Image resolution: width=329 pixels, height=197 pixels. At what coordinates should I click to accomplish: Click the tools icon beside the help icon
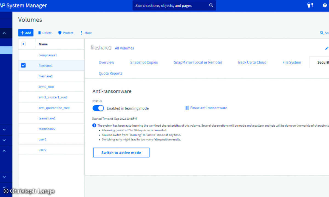[x=310, y=5]
